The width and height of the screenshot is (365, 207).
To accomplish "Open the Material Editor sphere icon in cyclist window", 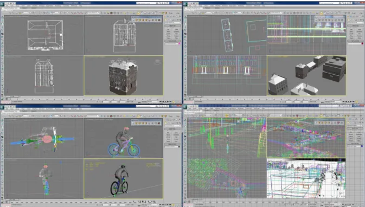I will (x=111, y=116).
